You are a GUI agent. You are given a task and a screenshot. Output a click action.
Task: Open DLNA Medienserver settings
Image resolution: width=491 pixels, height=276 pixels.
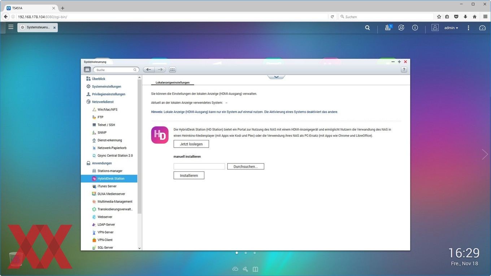point(111,194)
